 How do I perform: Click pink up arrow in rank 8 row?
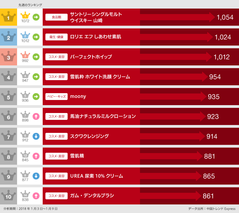click(36, 156)
